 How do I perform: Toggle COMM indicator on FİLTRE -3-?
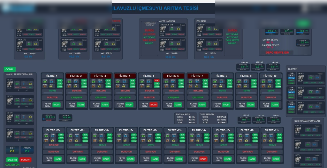point(108,87)
